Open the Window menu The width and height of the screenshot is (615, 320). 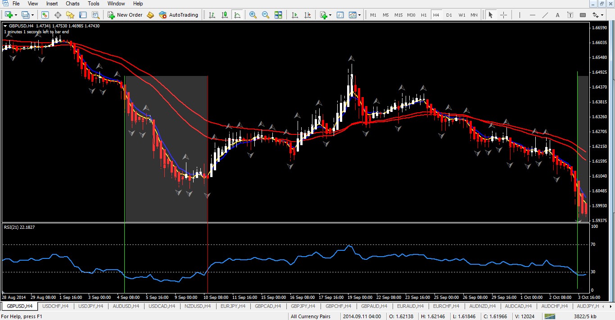[116, 4]
